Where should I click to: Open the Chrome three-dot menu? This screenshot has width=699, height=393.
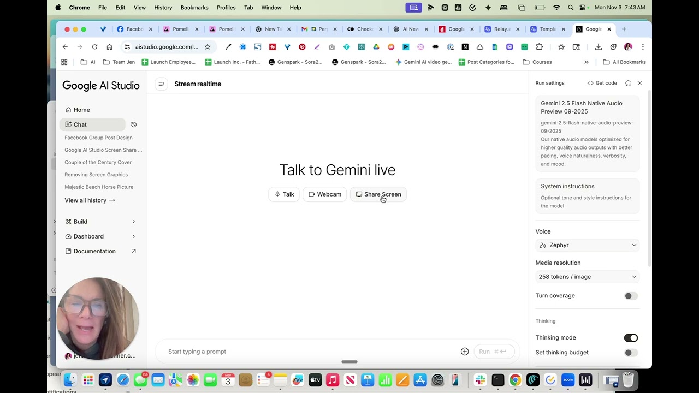point(643,47)
